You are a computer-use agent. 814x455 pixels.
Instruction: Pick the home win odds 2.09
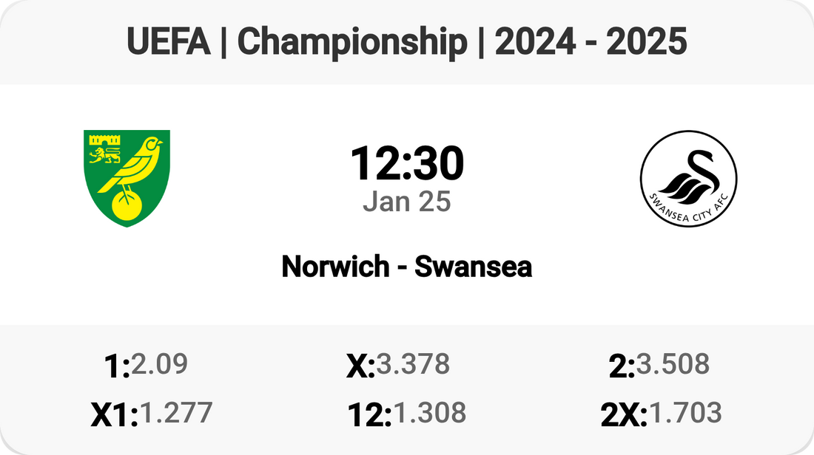(159, 364)
